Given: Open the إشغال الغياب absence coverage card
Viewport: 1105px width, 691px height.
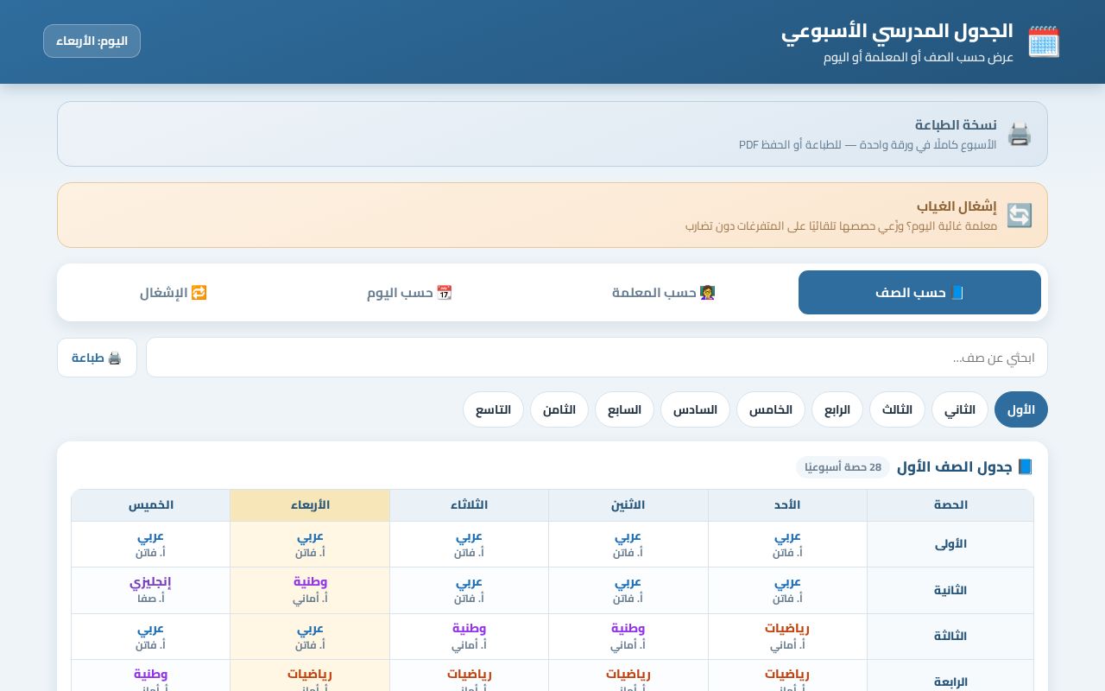Looking at the screenshot, I should coord(552,215).
